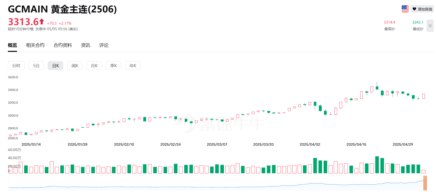Open the 相关合约 tab

tap(35, 45)
